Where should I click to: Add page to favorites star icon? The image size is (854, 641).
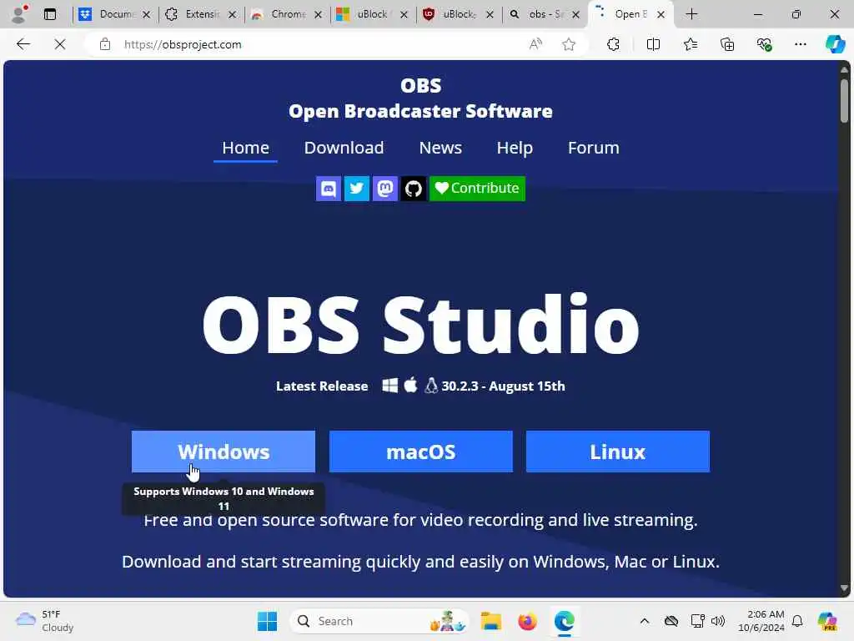click(569, 44)
